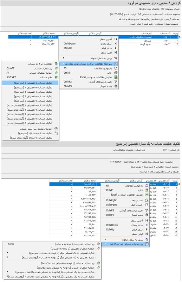
Task: Click the اطلاعات زیرگروه حساب document icon
Action: tap(56, 64)
